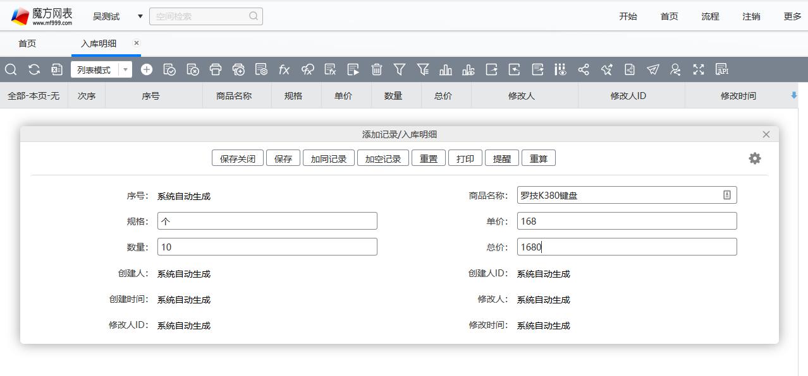View bar chart statistics icon

click(x=445, y=69)
